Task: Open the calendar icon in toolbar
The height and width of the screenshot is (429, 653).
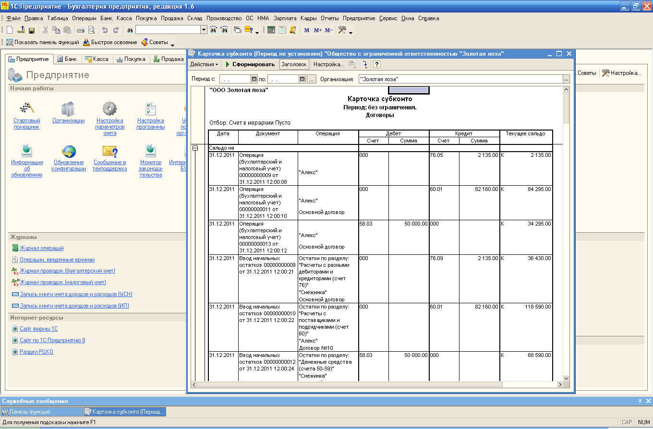Action: 282,30
